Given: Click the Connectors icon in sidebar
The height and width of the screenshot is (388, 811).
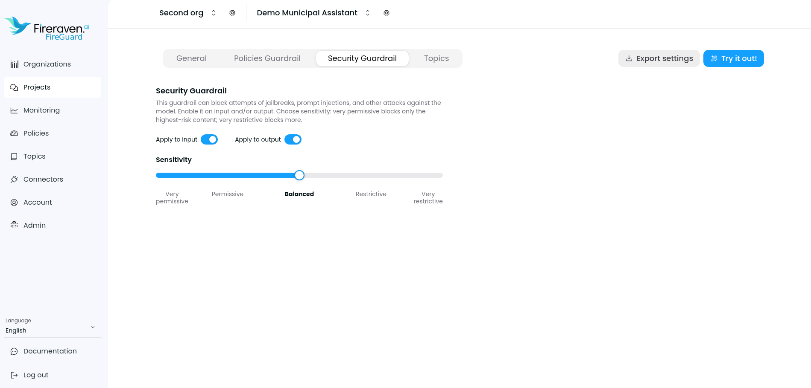Looking at the screenshot, I should click(x=14, y=179).
